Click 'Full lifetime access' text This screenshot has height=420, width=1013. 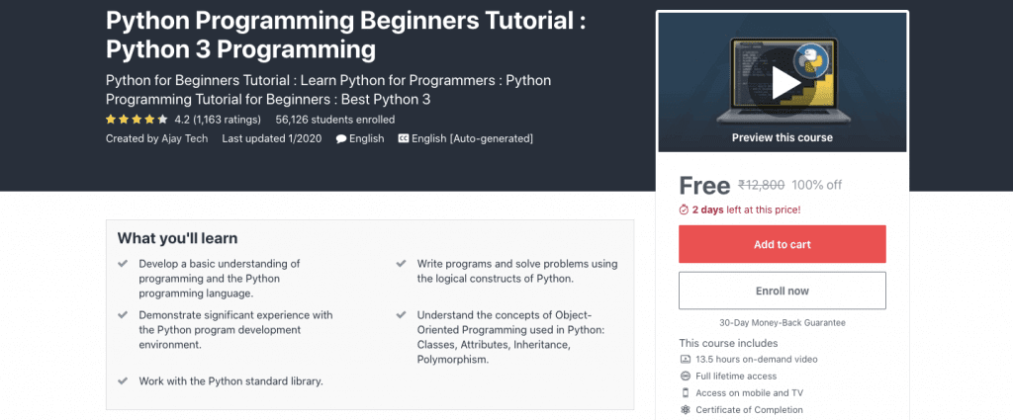click(x=736, y=376)
